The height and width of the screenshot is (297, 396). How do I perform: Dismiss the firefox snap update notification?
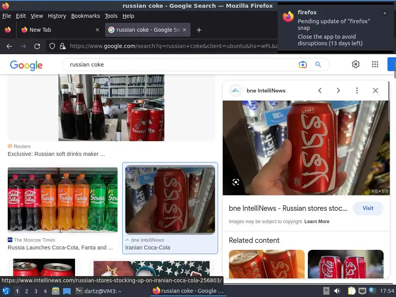pos(385,13)
